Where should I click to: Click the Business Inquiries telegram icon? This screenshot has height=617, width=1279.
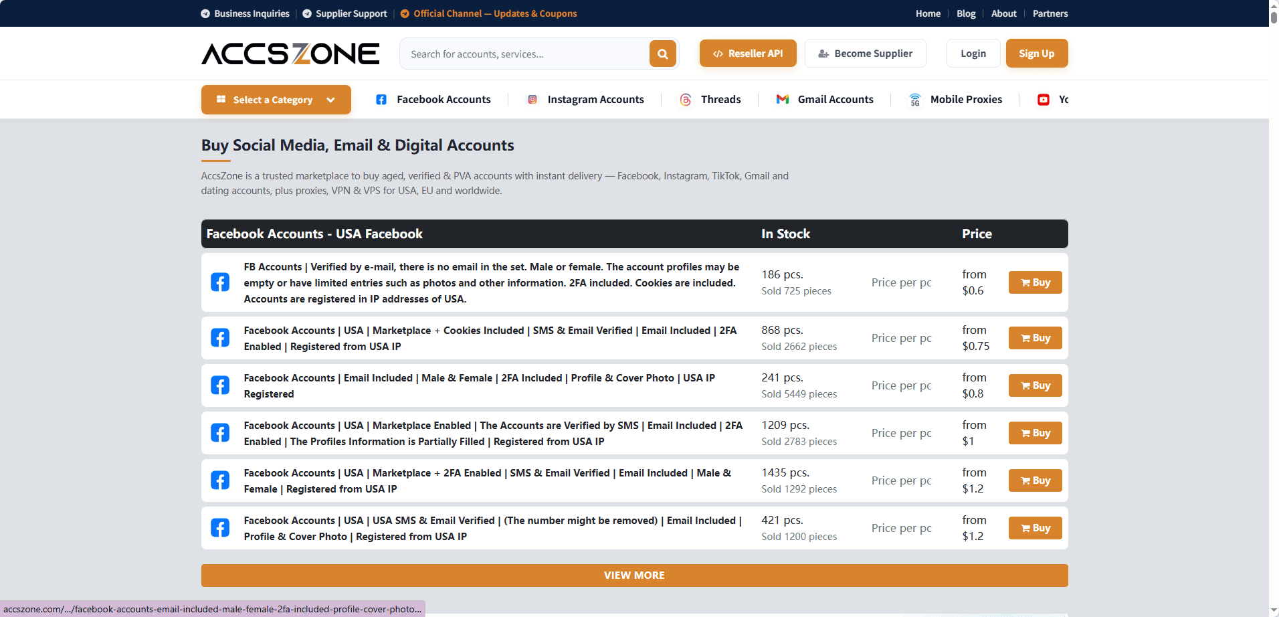click(205, 13)
